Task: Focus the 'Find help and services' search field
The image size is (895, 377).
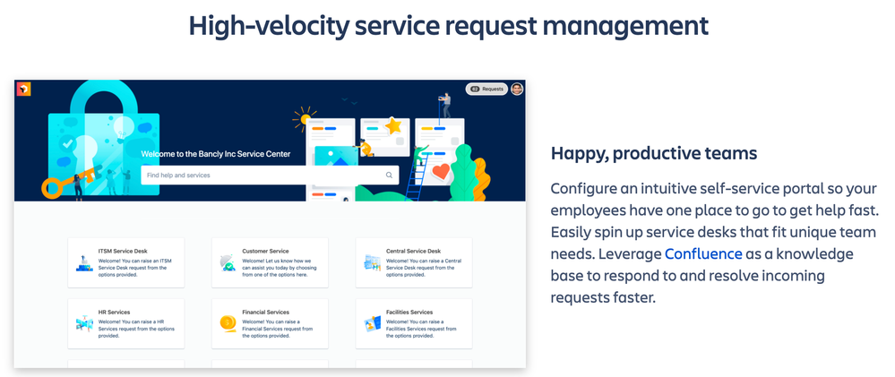Action: 270,176
